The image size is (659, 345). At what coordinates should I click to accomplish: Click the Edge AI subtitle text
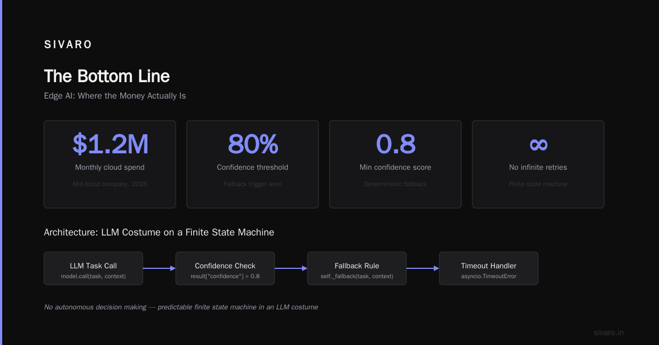point(115,96)
